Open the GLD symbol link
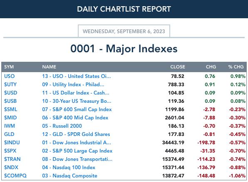This screenshot has width=248, height=182. 9,134
